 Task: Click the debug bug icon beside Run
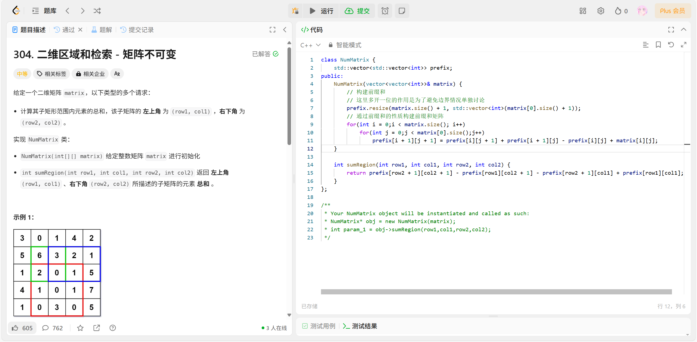(295, 11)
